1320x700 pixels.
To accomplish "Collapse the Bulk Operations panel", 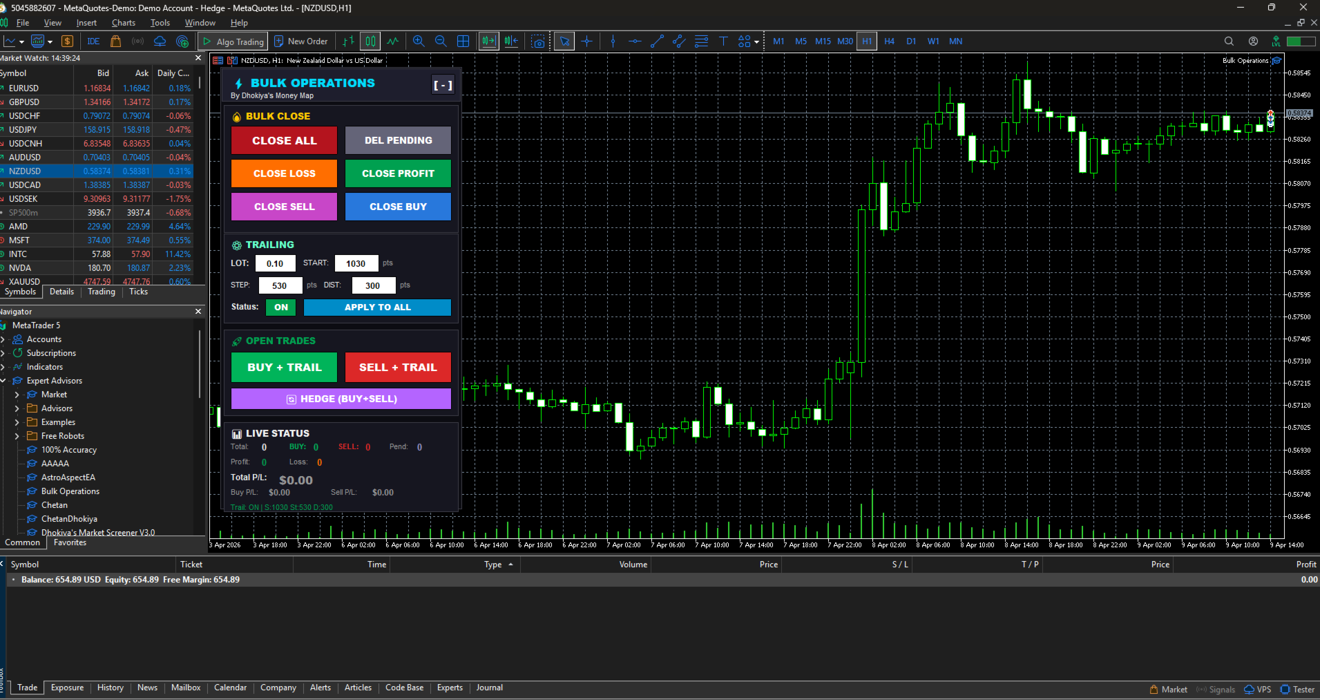I will (443, 86).
